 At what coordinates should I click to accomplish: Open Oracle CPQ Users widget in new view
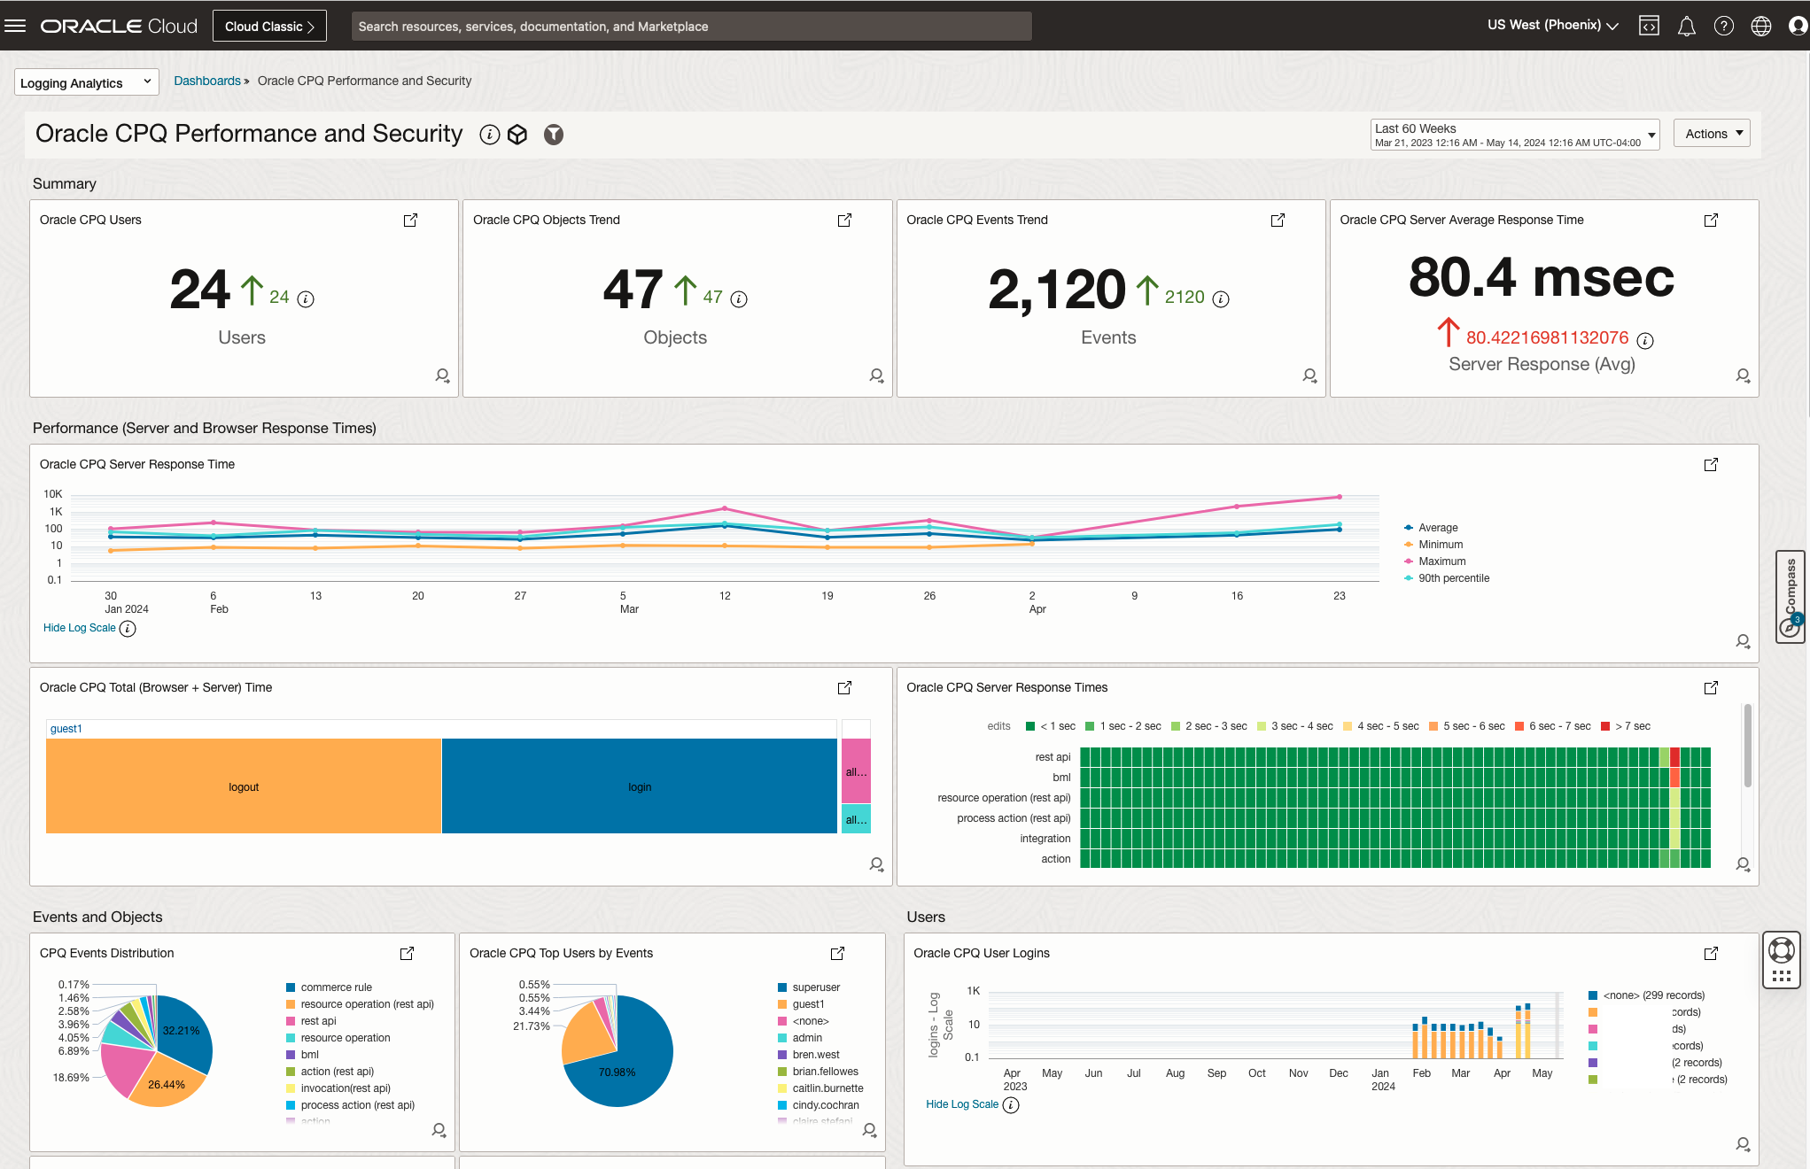pos(410,220)
